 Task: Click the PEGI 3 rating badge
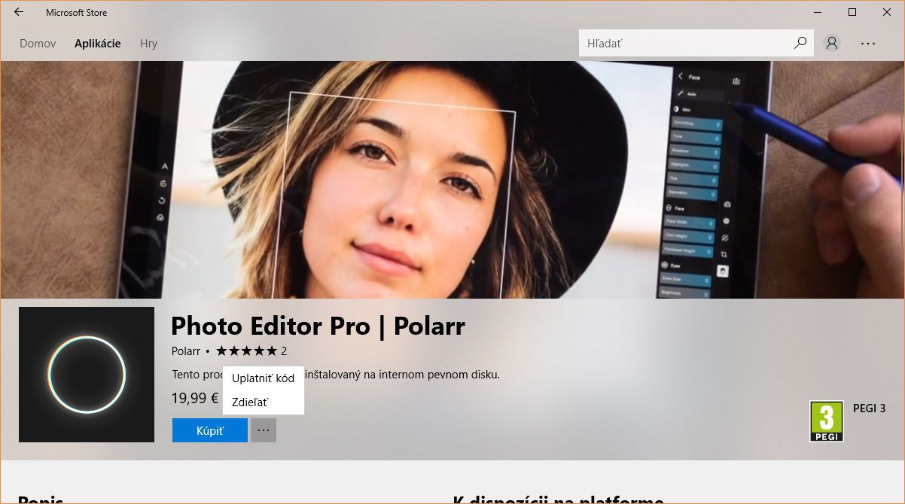coord(826,421)
